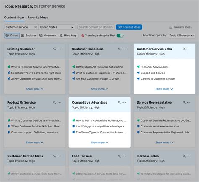Image resolution: width=199 pixels, height=182 pixels.
Task: Open the ellipsis menu on the Increase Sales card
Action: (189, 156)
